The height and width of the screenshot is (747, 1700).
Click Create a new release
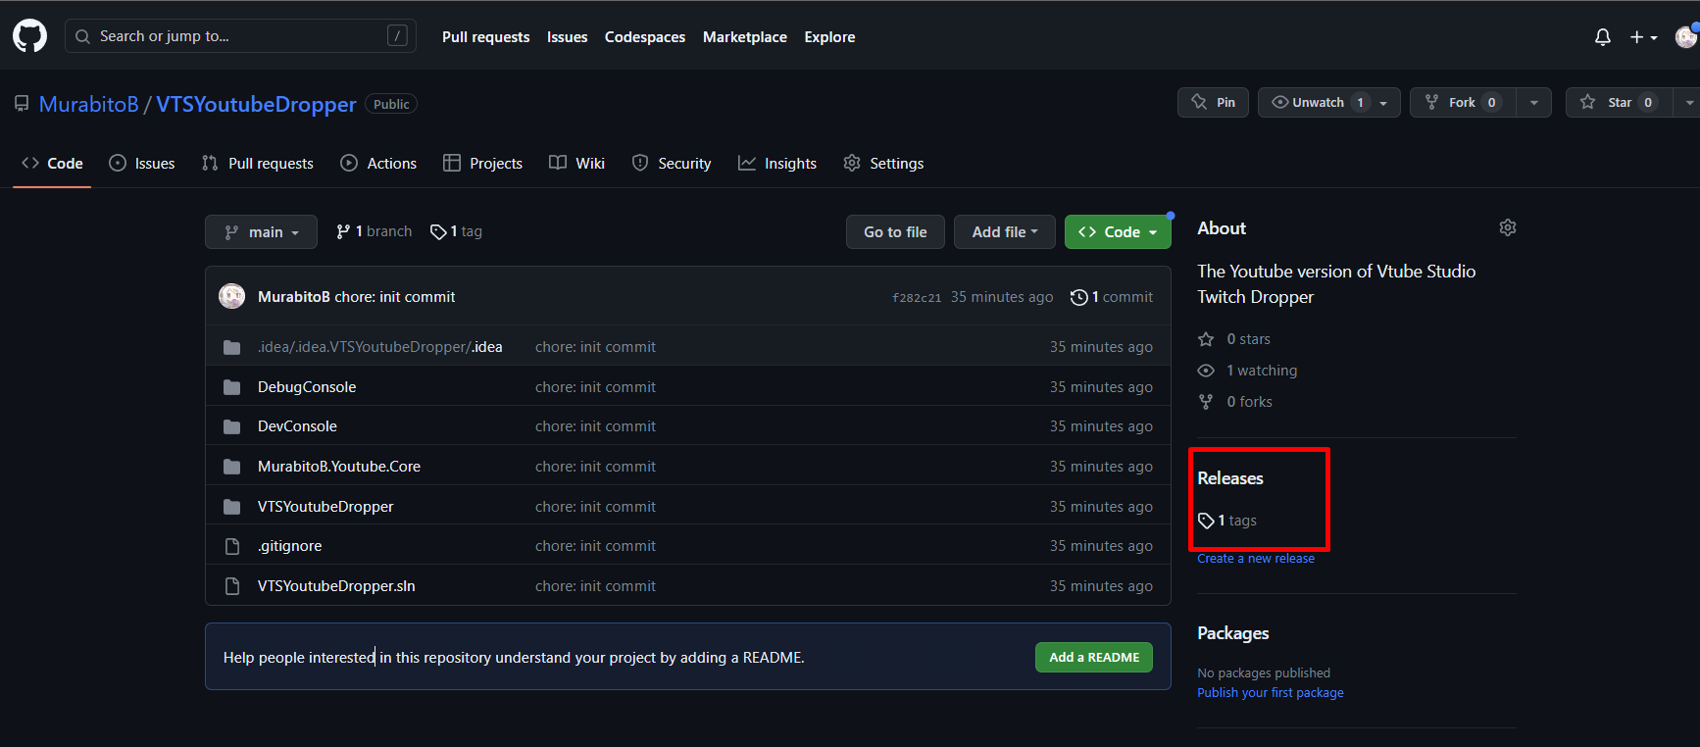[x=1256, y=559]
